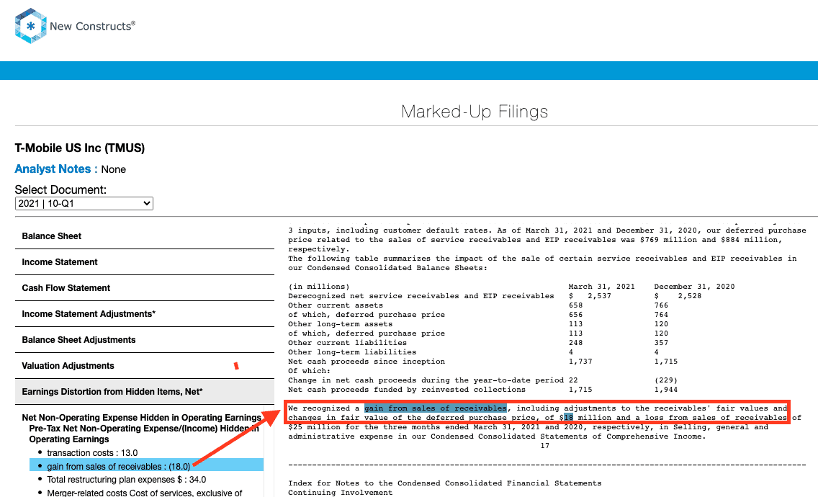Click the 'T-Mobile US Inc (TMUS)' company heading
The image size is (818, 497).
pos(80,148)
